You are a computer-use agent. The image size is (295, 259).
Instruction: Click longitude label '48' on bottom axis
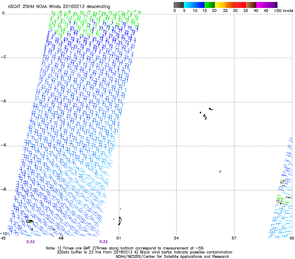61,238
